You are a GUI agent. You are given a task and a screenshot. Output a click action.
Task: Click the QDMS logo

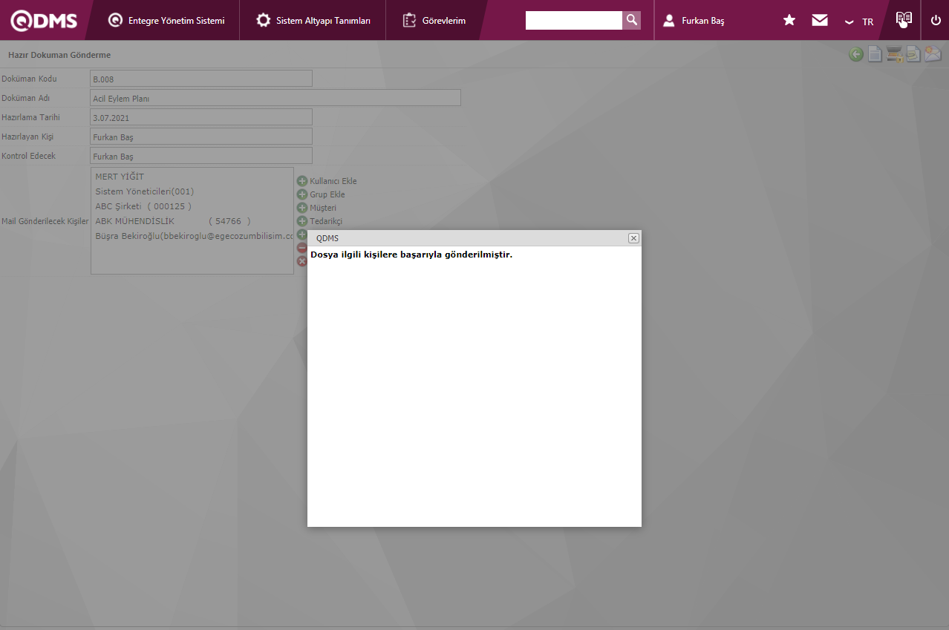coord(44,21)
